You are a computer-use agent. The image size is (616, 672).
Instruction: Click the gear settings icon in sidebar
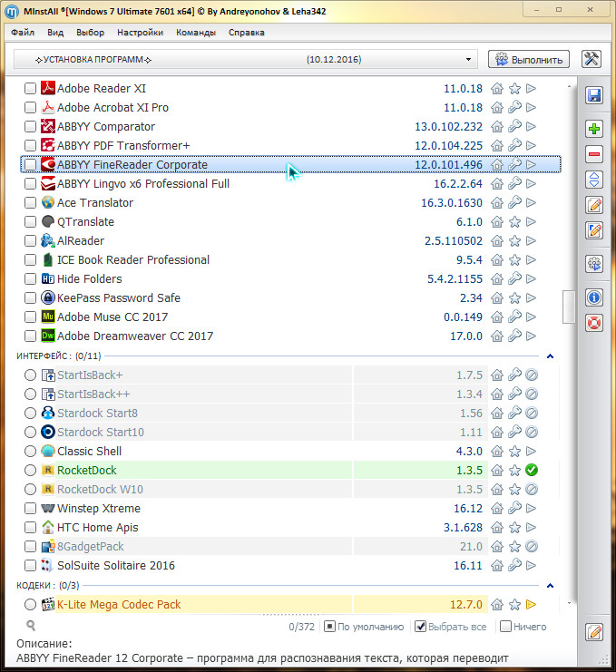coord(594,264)
